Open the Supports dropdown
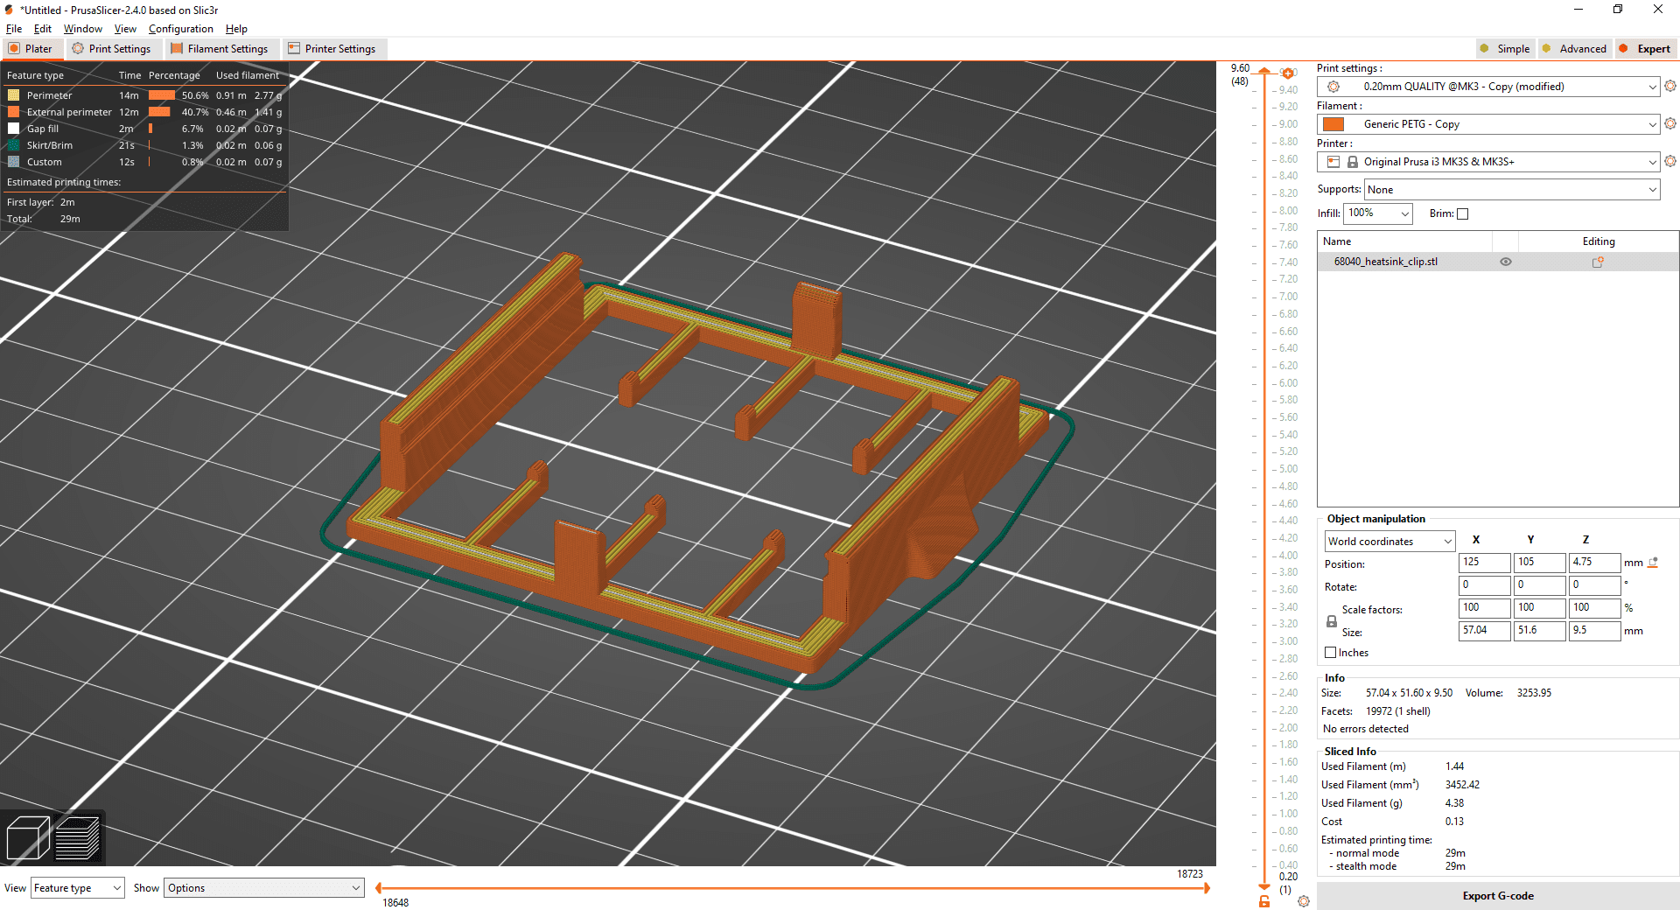 1512,190
